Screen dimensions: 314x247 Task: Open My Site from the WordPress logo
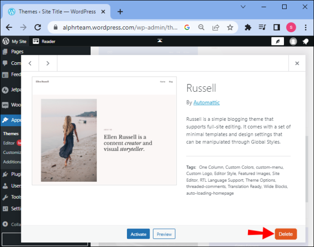[6, 41]
